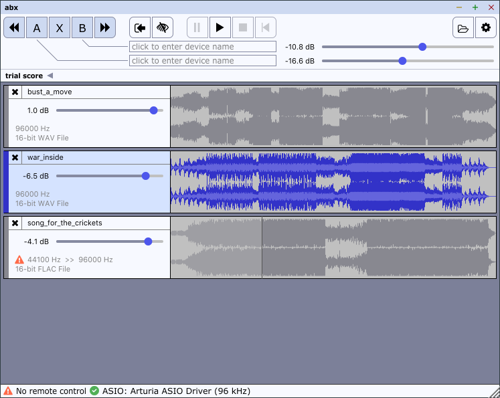This screenshot has width=500, height=398.
Task: Toggle the crossed-out eye blind mode icon
Action: coord(163,27)
